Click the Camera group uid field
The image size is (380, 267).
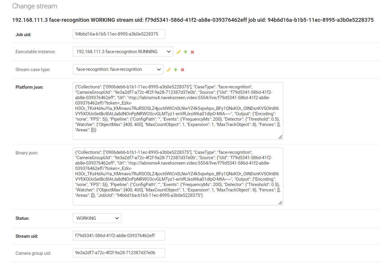pyautogui.click(x=119, y=253)
